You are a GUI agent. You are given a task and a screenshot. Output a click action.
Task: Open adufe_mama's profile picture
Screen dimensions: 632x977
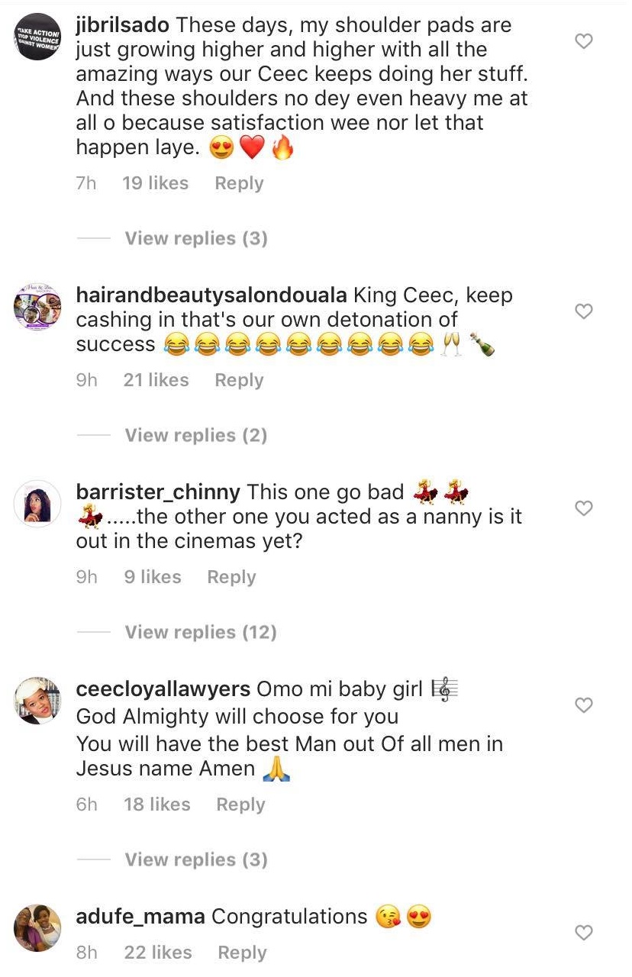click(37, 927)
